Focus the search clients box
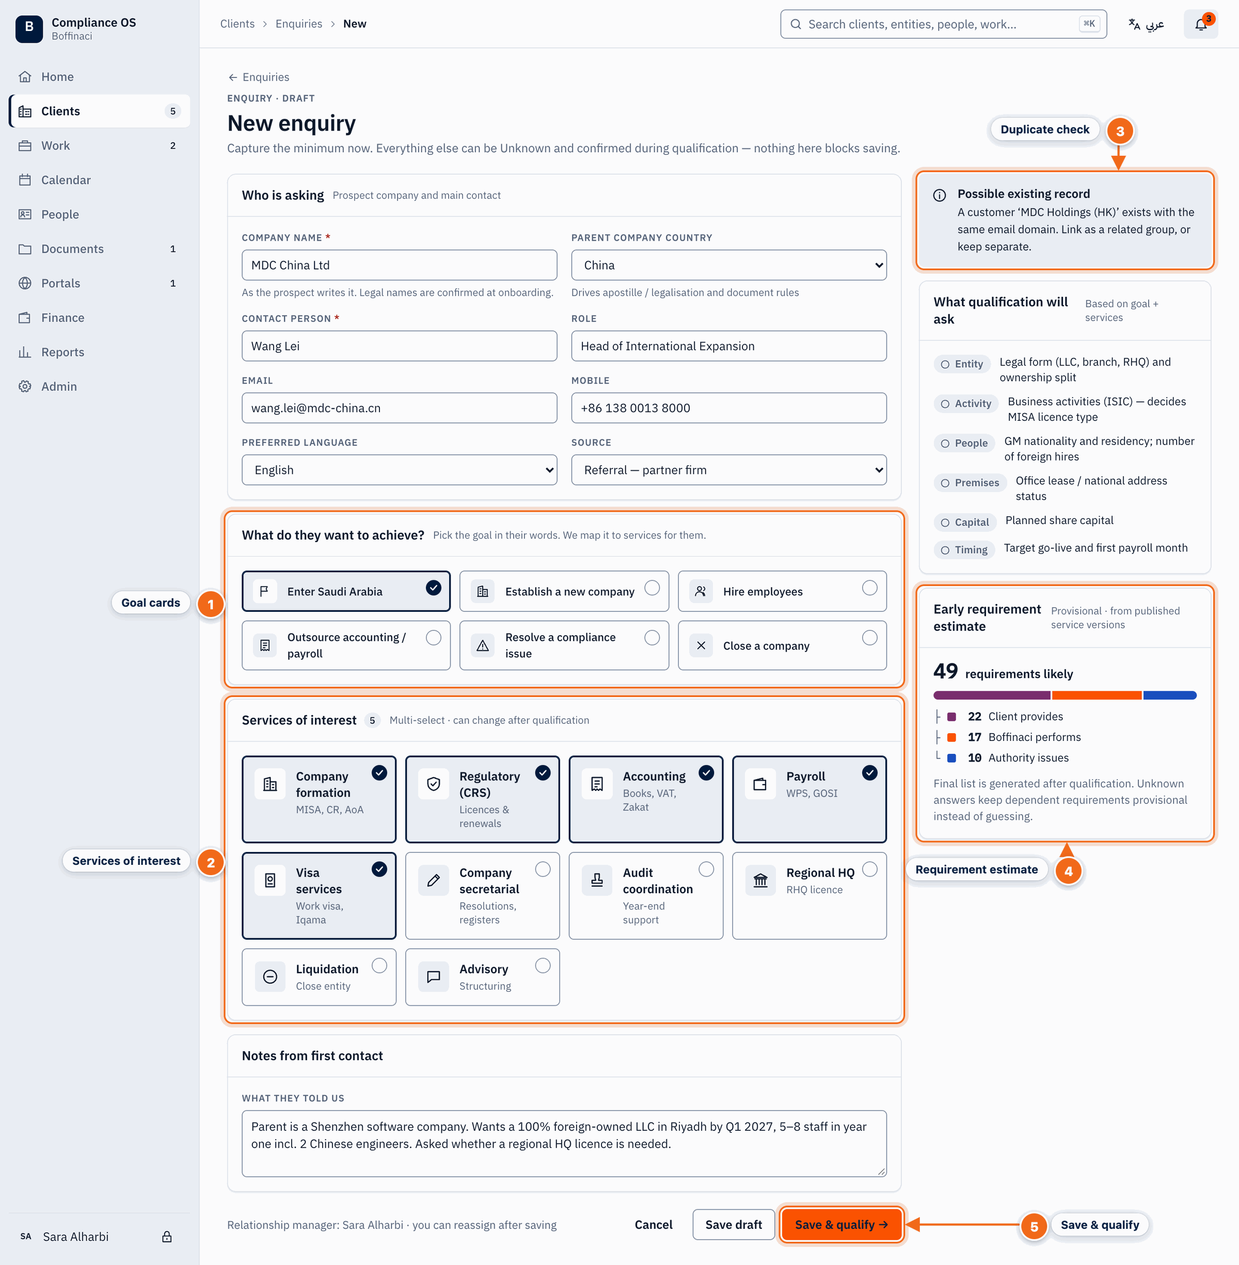The height and width of the screenshot is (1265, 1239). [x=944, y=24]
